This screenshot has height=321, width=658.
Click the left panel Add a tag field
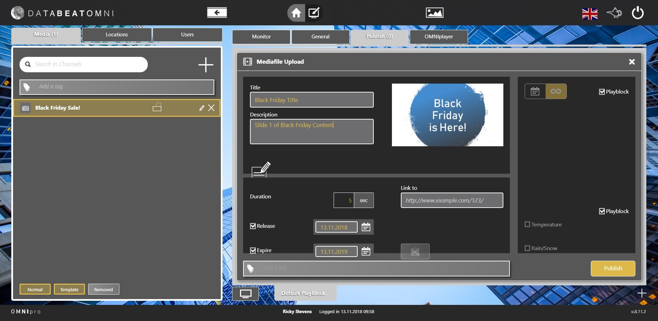[117, 87]
